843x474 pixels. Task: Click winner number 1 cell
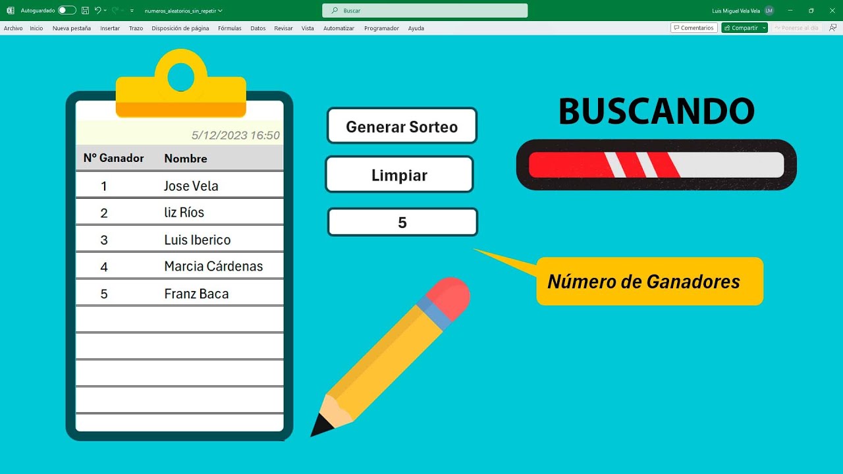point(103,186)
